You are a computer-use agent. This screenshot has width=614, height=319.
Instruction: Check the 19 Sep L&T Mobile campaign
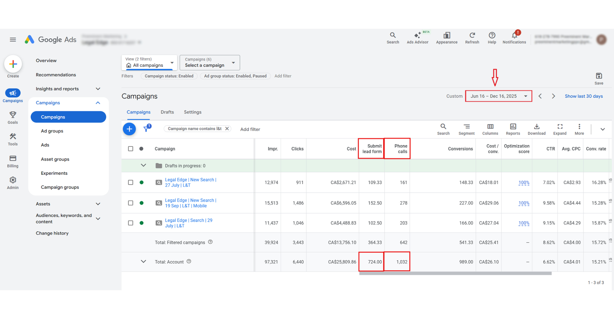point(130,203)
